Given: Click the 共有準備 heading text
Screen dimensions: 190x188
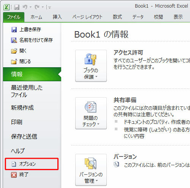Looking at the screenshot, I should [x=125, y=100].
